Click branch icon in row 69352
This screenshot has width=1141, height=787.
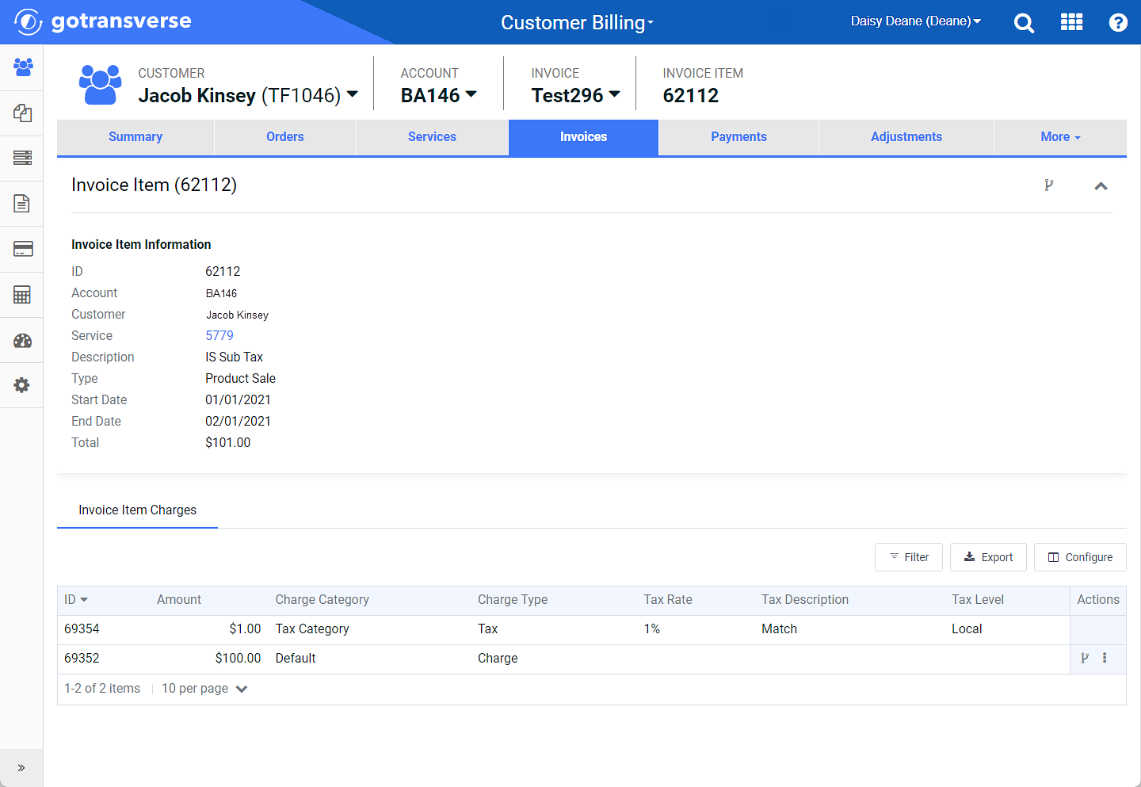[x=1085, y=658]
